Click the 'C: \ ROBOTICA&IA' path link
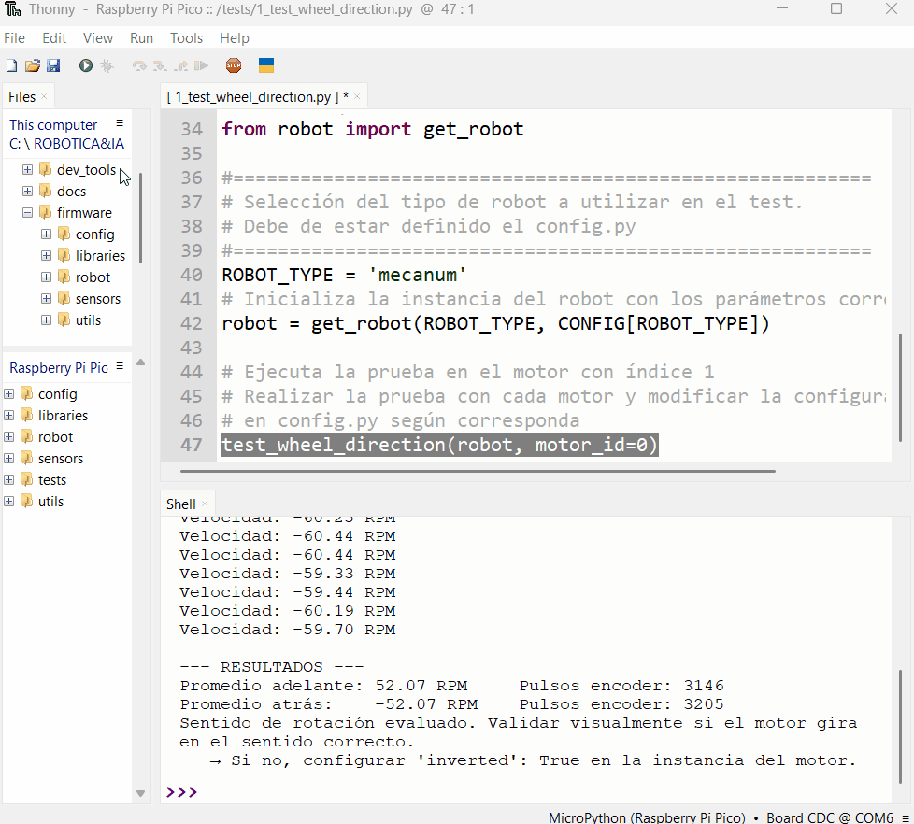Image resolution: width=914 pixels, height=824 pixels. tap(66, 143)
